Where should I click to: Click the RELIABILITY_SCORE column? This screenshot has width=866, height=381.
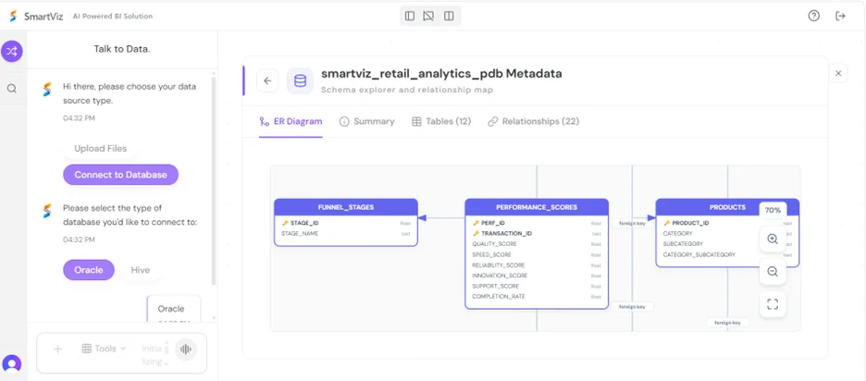click(x=537, y=265)
